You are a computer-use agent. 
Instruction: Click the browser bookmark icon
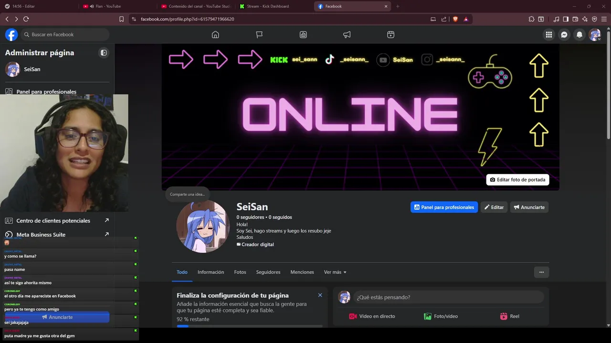point(121,19)
